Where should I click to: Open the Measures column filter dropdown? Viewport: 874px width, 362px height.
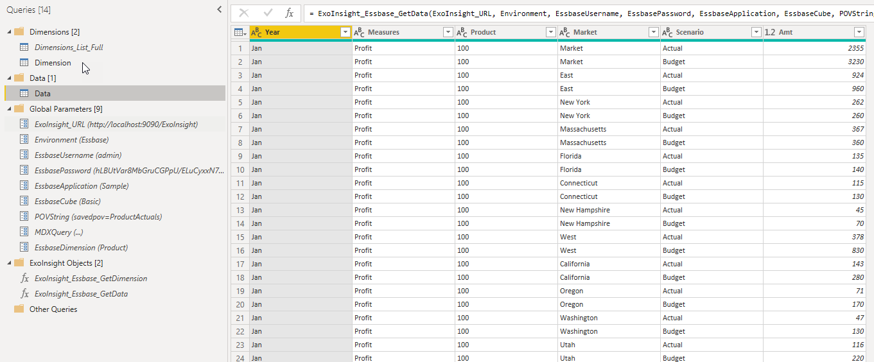click(x=448, y=32)
